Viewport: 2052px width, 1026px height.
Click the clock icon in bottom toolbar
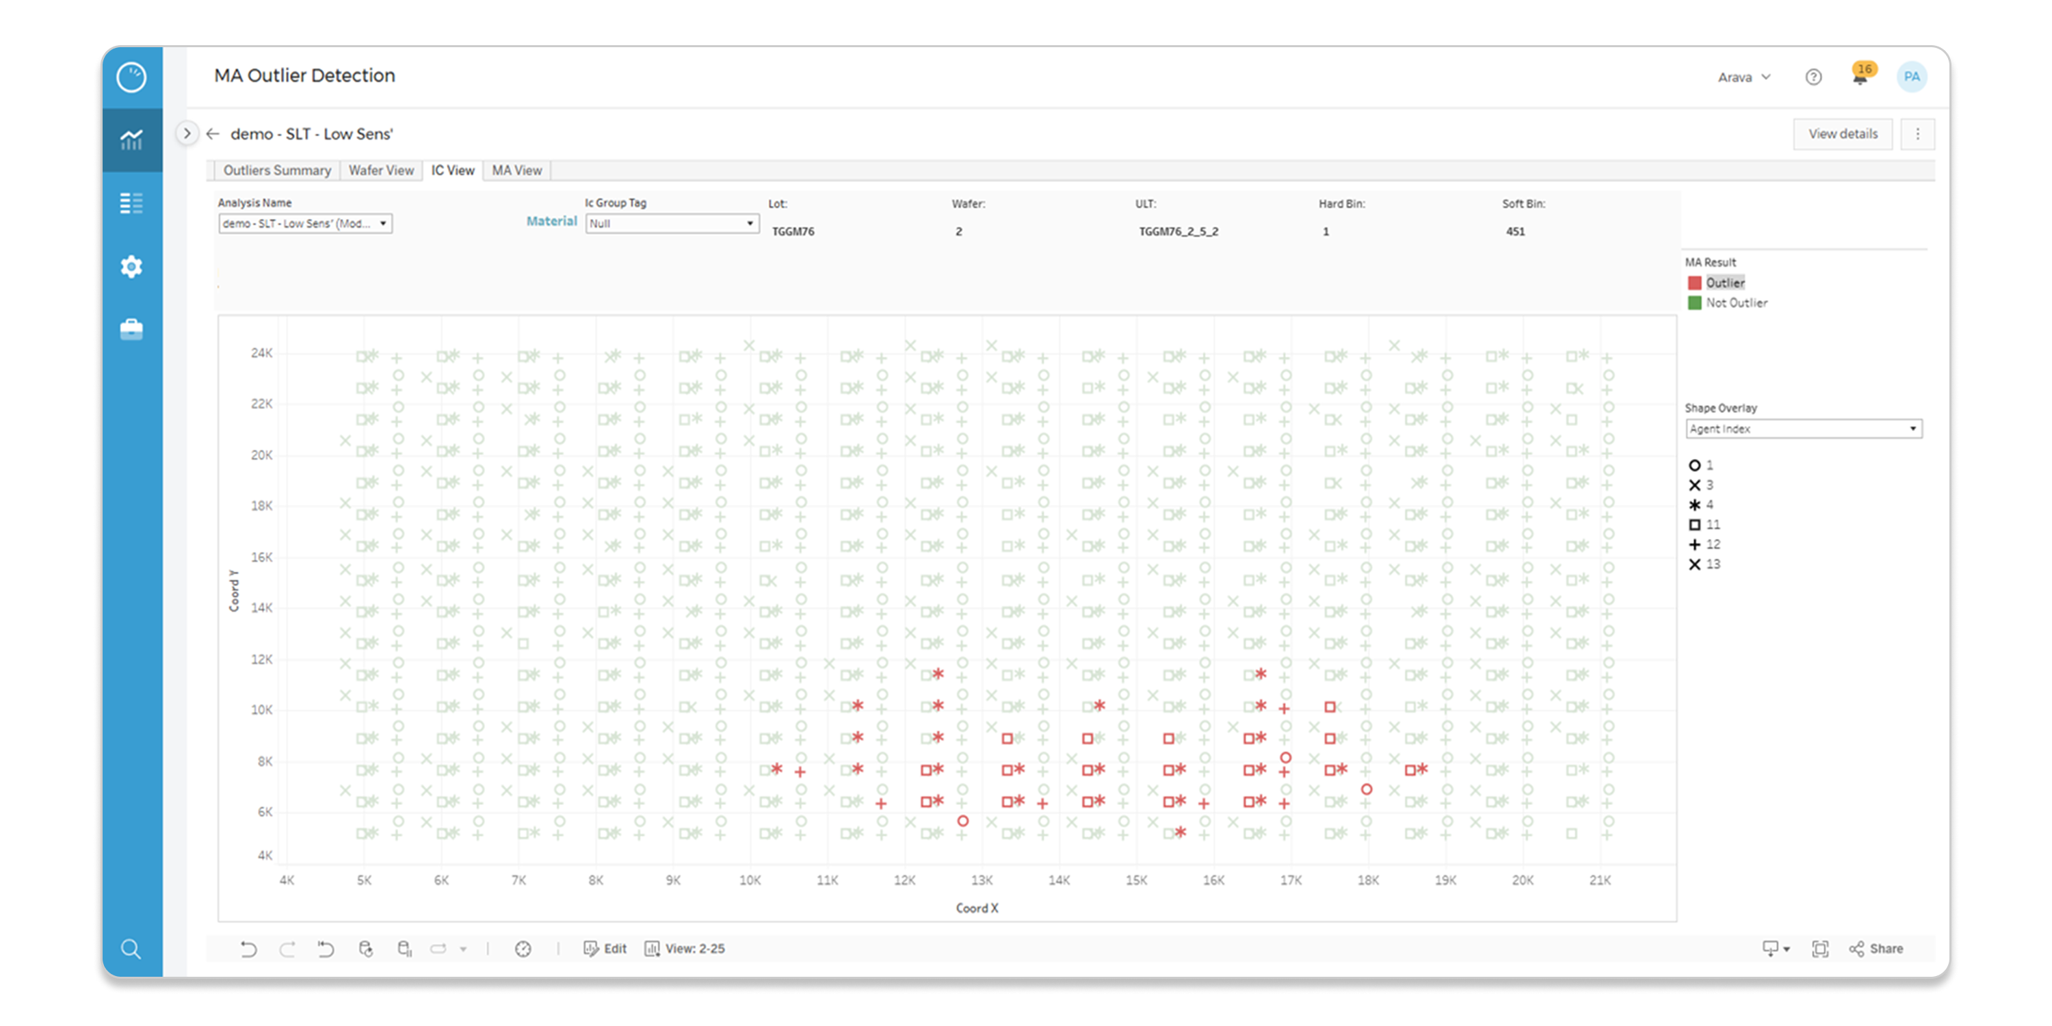(523, 949)
